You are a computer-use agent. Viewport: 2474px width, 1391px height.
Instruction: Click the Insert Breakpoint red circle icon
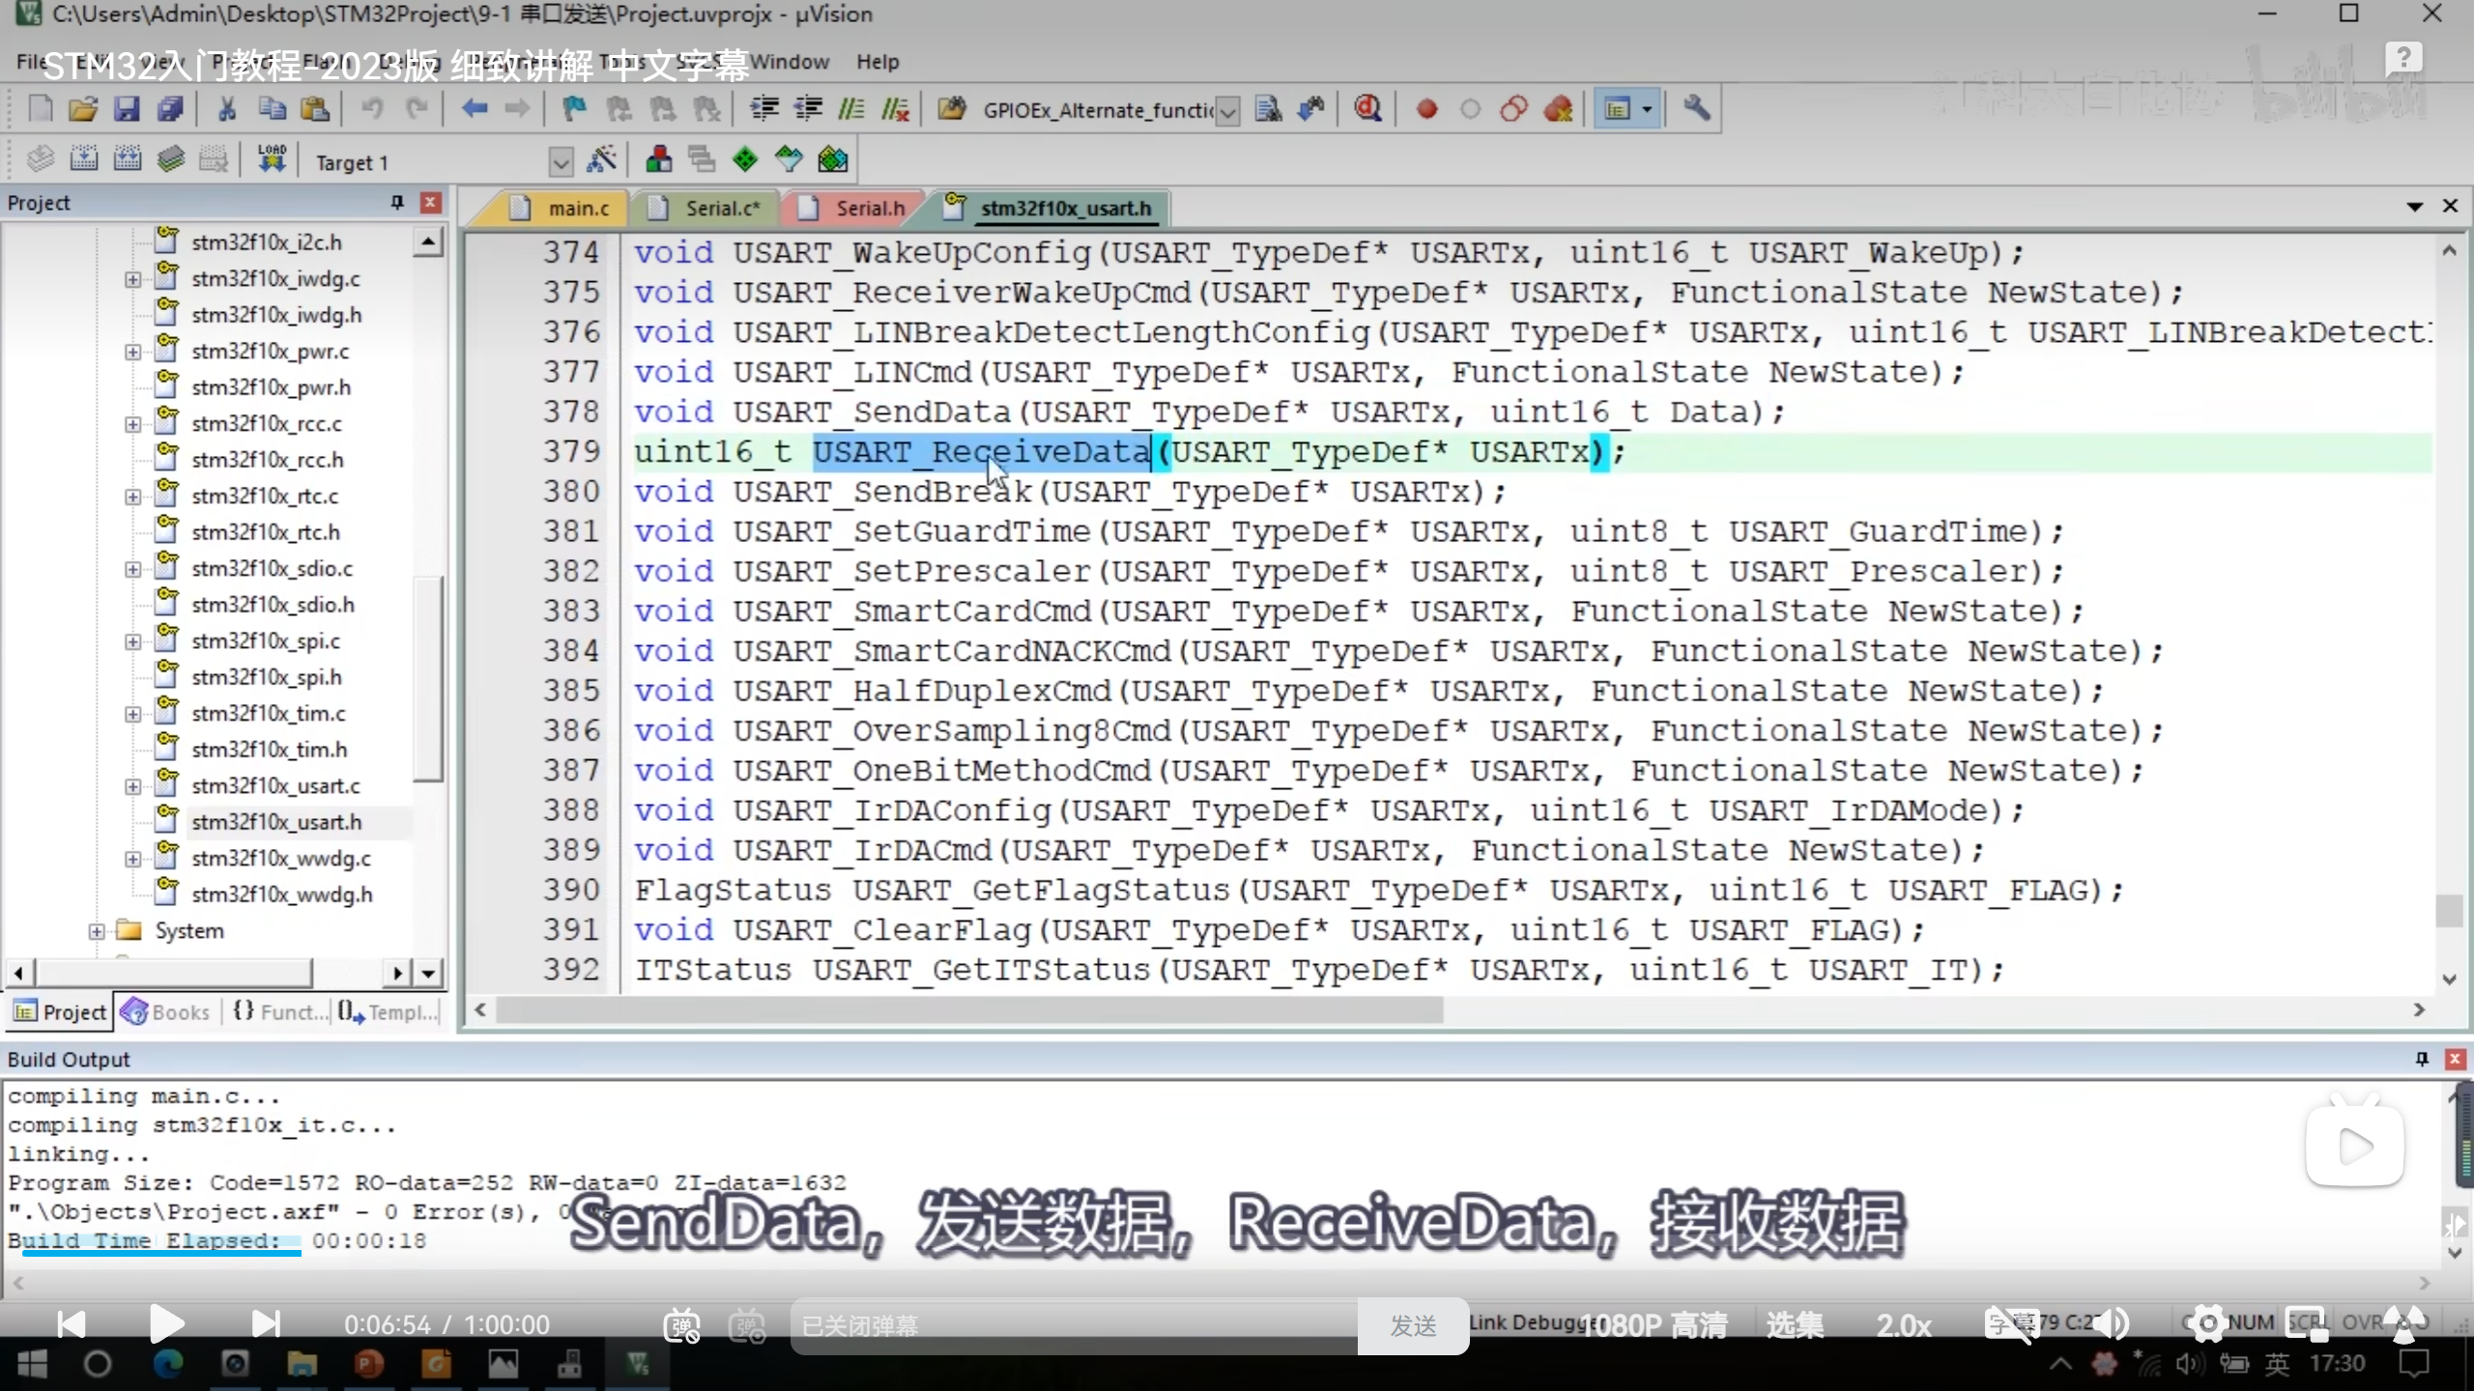[x=1426, y=109]
